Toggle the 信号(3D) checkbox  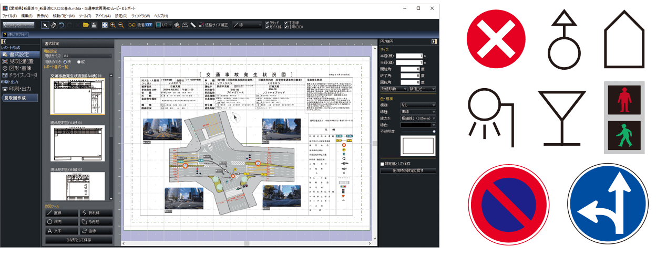[286, 27]
